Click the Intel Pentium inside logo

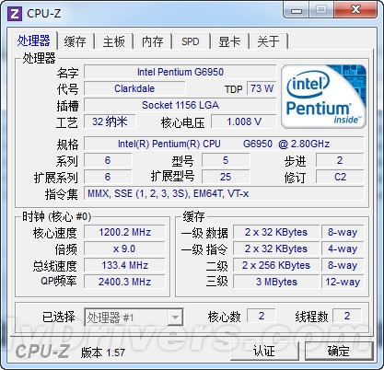(324, 96)
